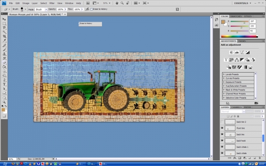Enable the Erase to History checkbox
266x166 pixels.
pos(91,9)
